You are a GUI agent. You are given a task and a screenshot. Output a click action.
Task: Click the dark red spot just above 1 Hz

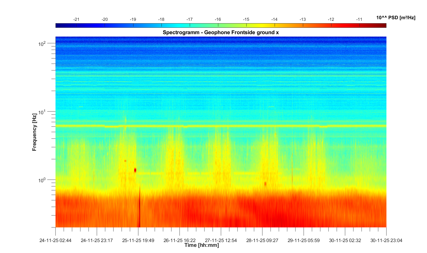point(135,170)
